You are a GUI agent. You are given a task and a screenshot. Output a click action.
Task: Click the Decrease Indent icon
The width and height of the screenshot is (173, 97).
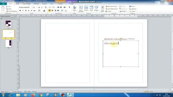click(58, 7)
